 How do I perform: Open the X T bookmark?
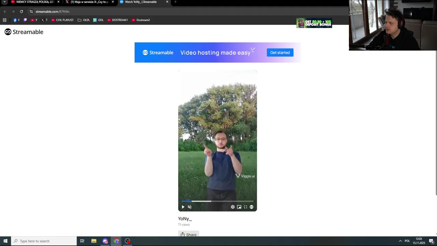[x=44, y=20]
